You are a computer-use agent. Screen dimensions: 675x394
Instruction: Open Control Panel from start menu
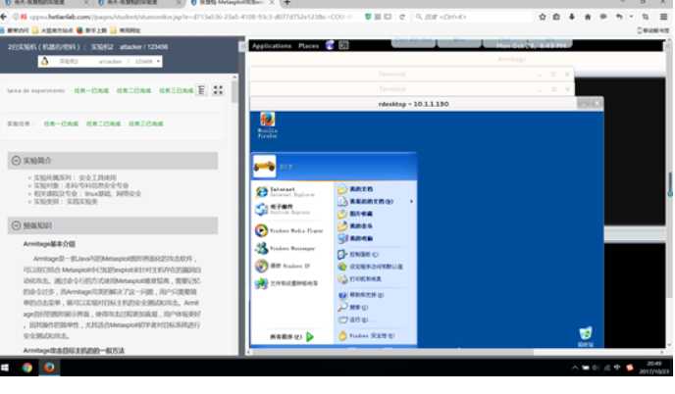[x=358, y=254]
